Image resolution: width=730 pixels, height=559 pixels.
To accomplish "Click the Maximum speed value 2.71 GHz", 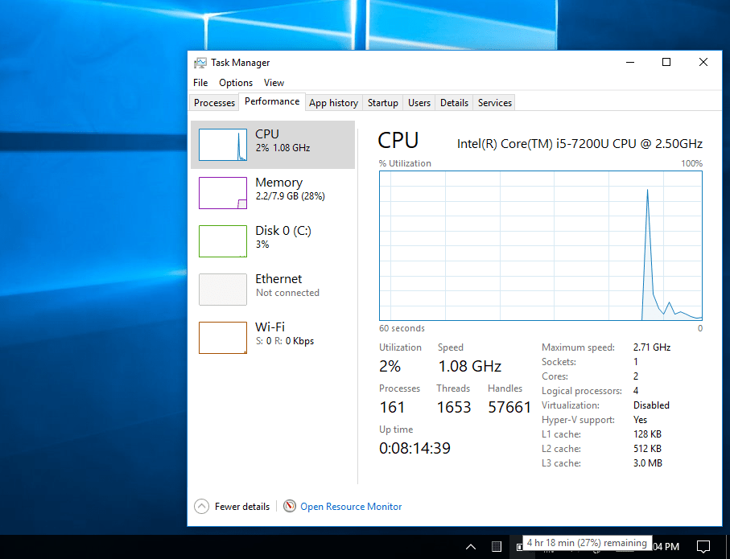I will [x=652, y=347].
